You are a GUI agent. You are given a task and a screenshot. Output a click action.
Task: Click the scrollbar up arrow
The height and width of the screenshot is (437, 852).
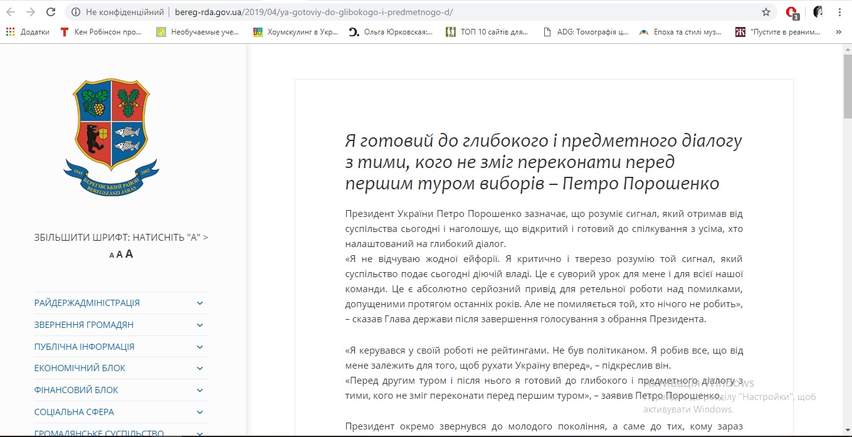[847, 48]
